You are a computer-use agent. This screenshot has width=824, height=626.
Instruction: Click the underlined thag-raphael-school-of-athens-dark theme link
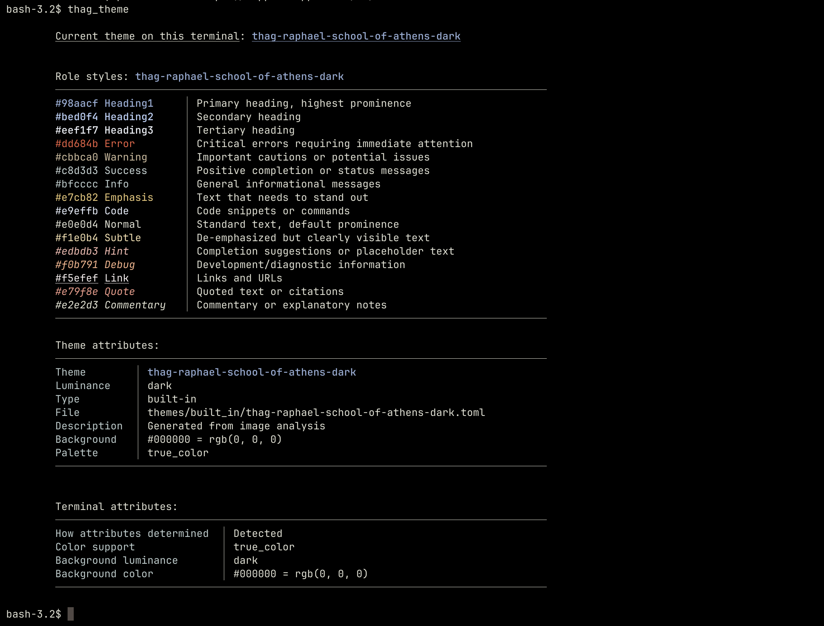pyautogui.click(x=356, y=36)
